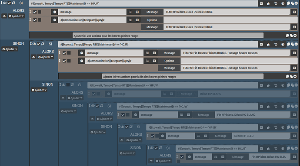
Task: Copy the HPJB condition block
Action: tap(289, 127)
